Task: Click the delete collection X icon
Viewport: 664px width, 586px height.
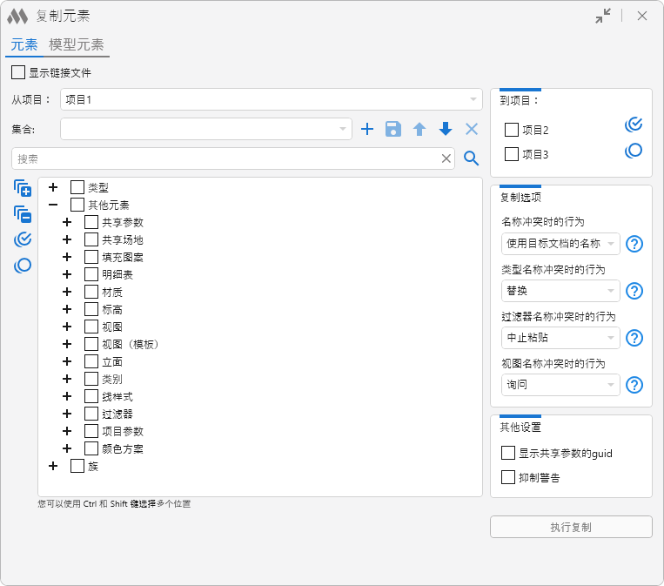Action: click(x=472, y=129)
